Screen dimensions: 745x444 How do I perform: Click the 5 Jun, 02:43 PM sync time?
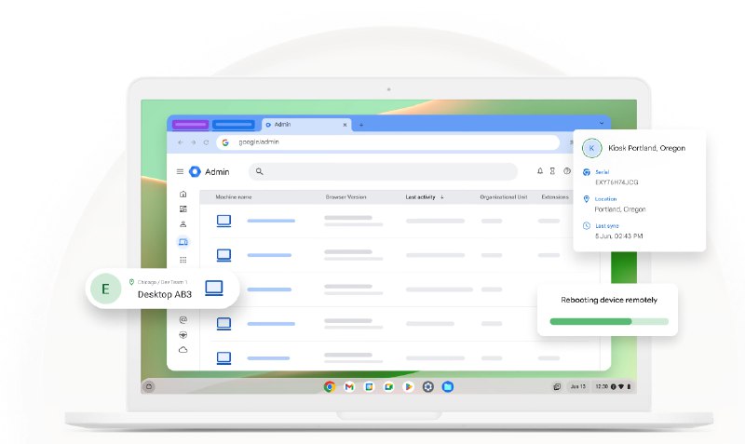pos(618,236)
